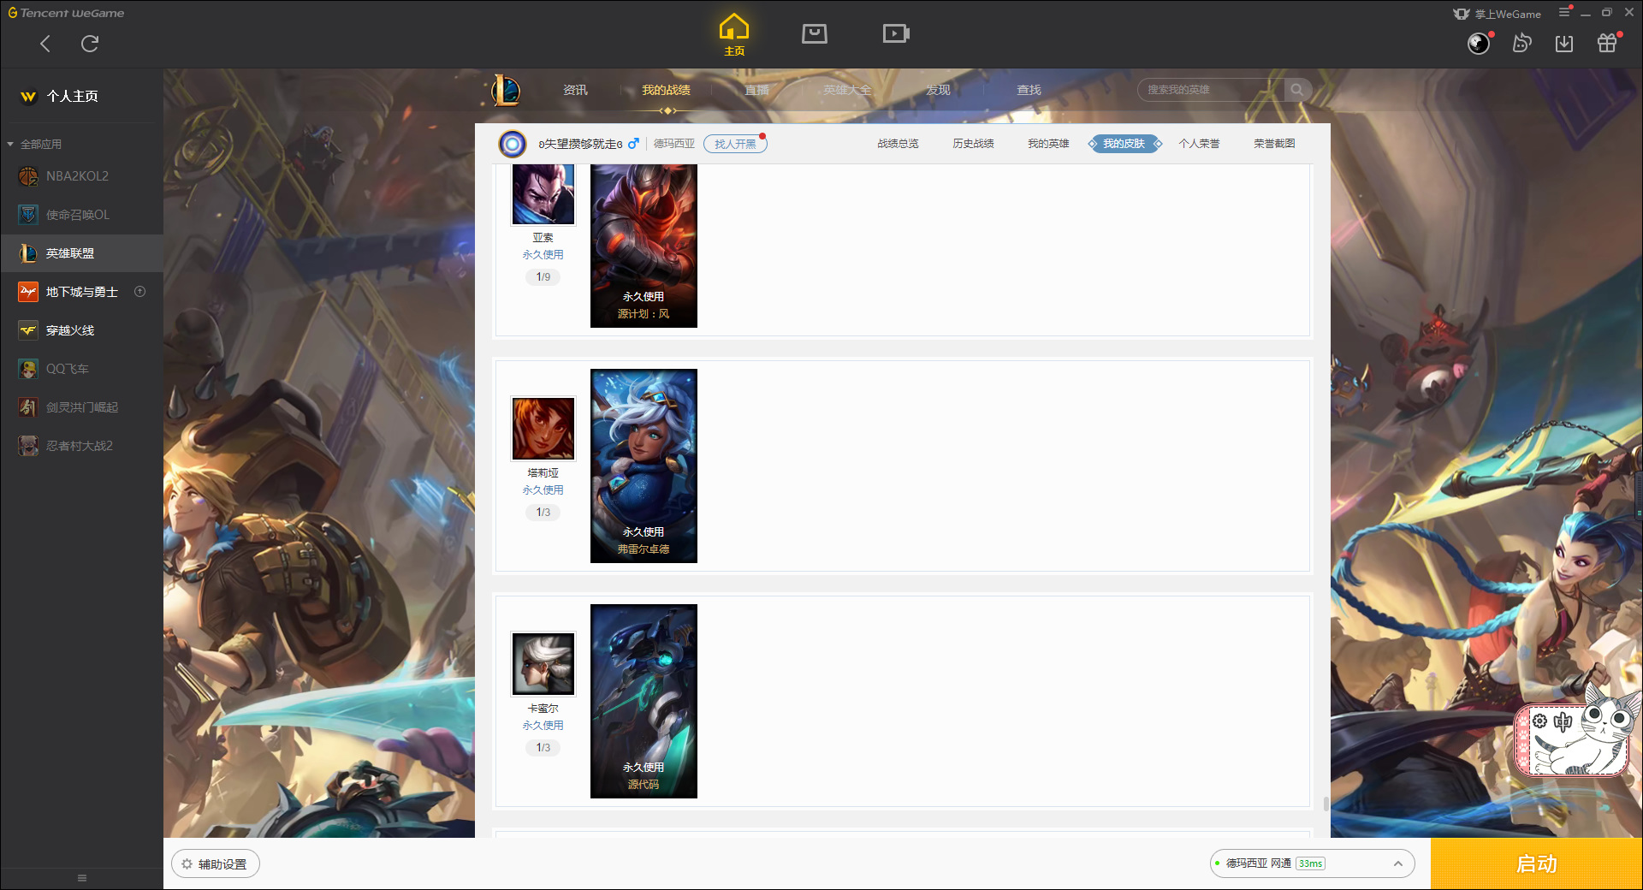Click the skin list scrollbar thumb
Viewport: 1643px width, 890px height.
pyautogui.click(x=1326, y=804)
